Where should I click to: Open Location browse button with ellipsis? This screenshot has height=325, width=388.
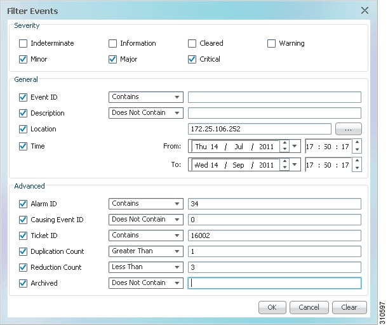pos(348,129)
